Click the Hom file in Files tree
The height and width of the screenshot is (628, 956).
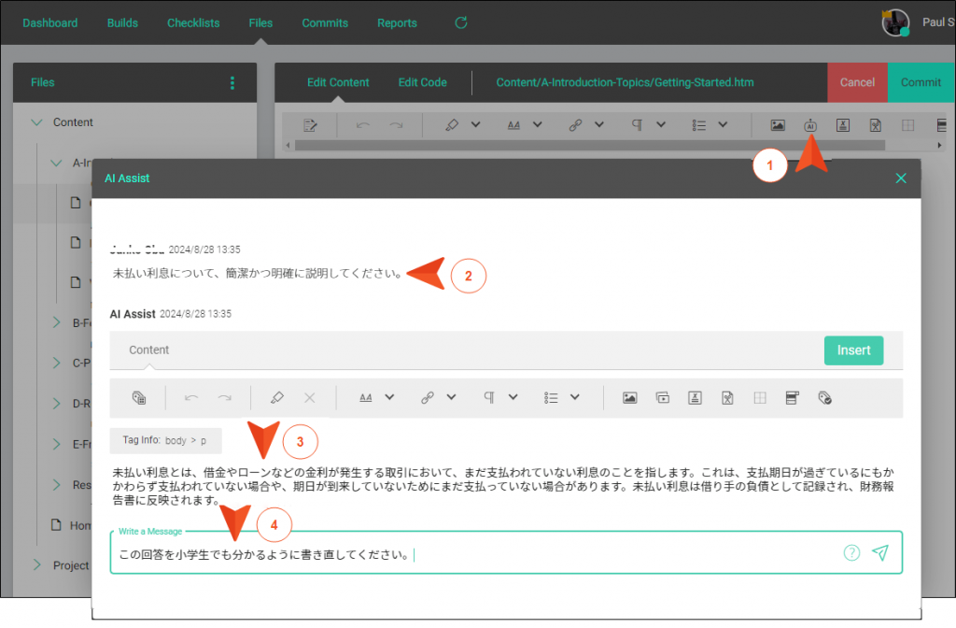pos(71,525)
